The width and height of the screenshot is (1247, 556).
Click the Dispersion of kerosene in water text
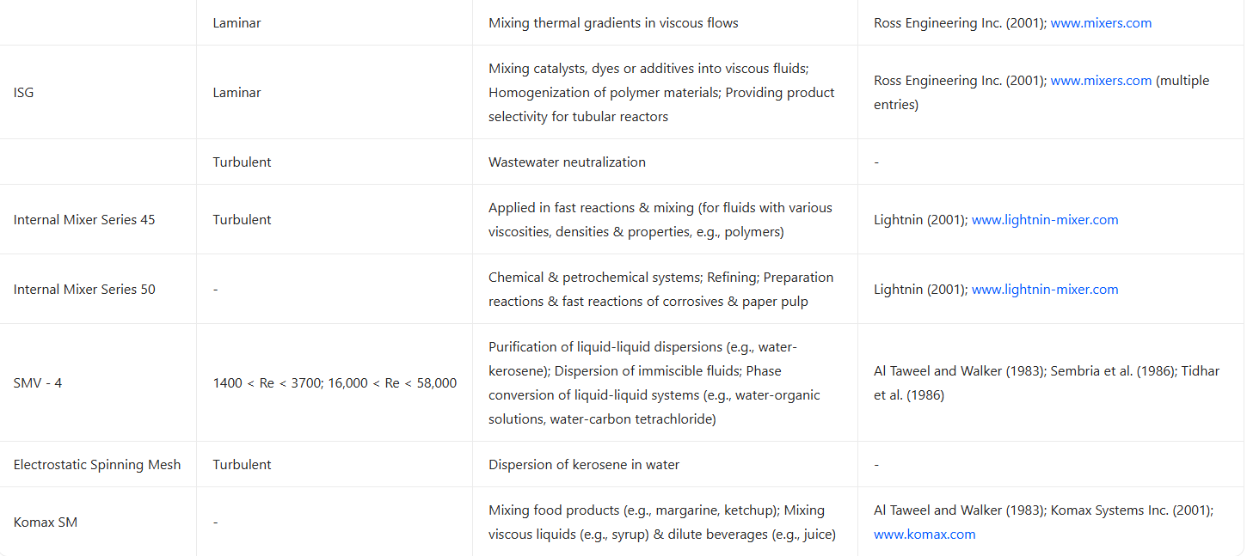coord(584,465)
